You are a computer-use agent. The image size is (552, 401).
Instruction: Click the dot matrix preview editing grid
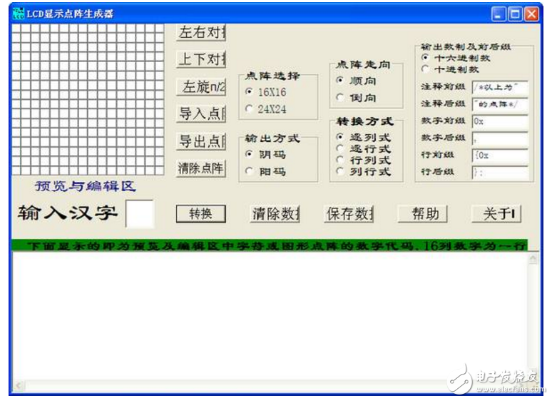coord(88,100)
